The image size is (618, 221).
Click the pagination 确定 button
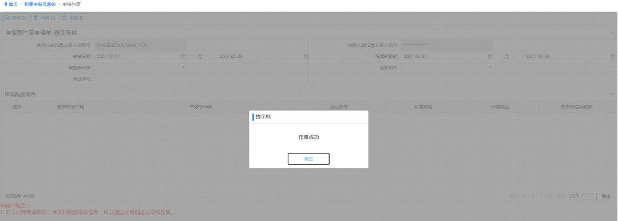pos(606,196)
